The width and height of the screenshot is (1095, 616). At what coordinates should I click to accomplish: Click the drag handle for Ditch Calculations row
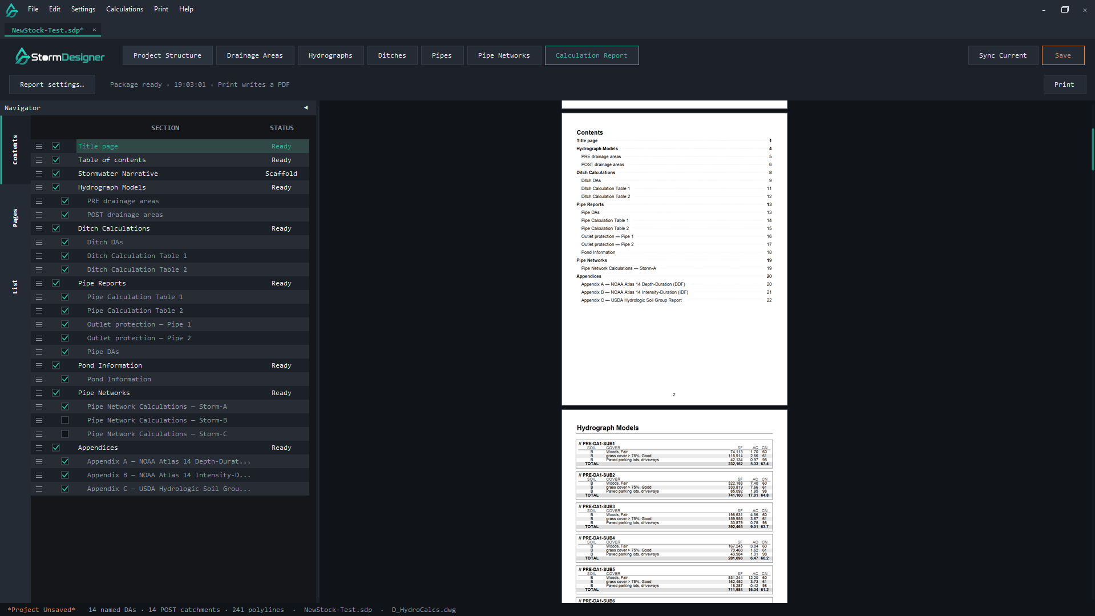click(39, 228)
